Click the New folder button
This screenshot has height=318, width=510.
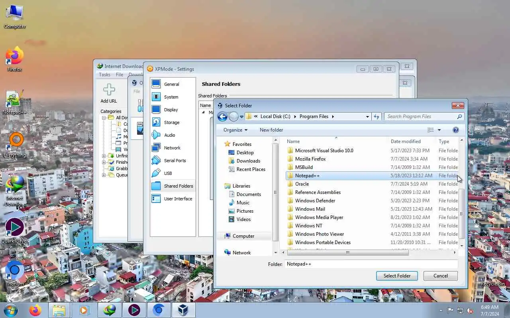click(x=271, y=130)
